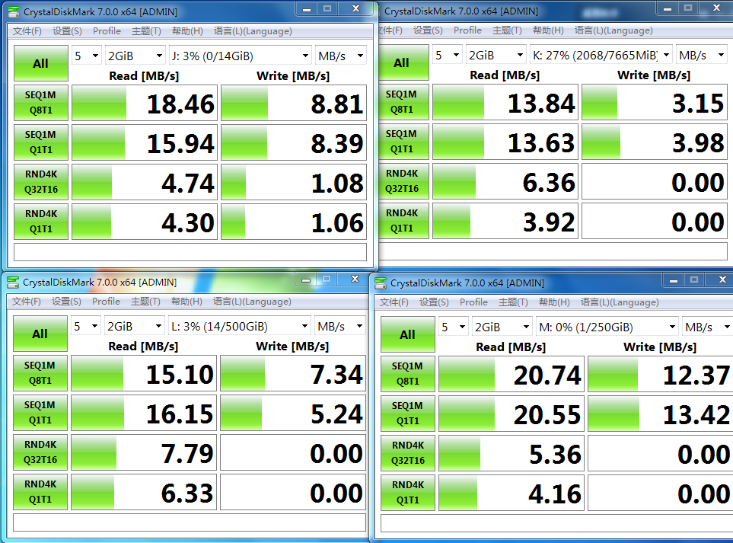Expand the K: 27% drive selector
This screenshot has width=733, height=543.
click(x=601, y=56)
